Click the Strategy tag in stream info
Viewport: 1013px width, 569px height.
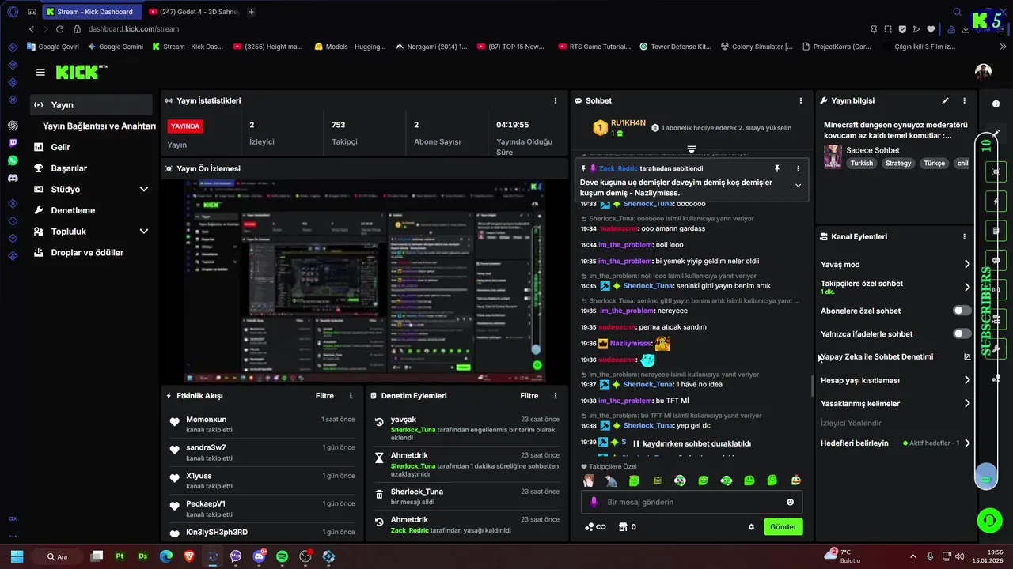[x=898, y=164]
